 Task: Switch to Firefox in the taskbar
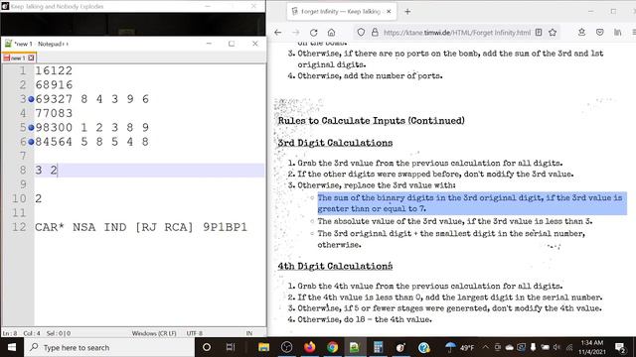(309, 347)
